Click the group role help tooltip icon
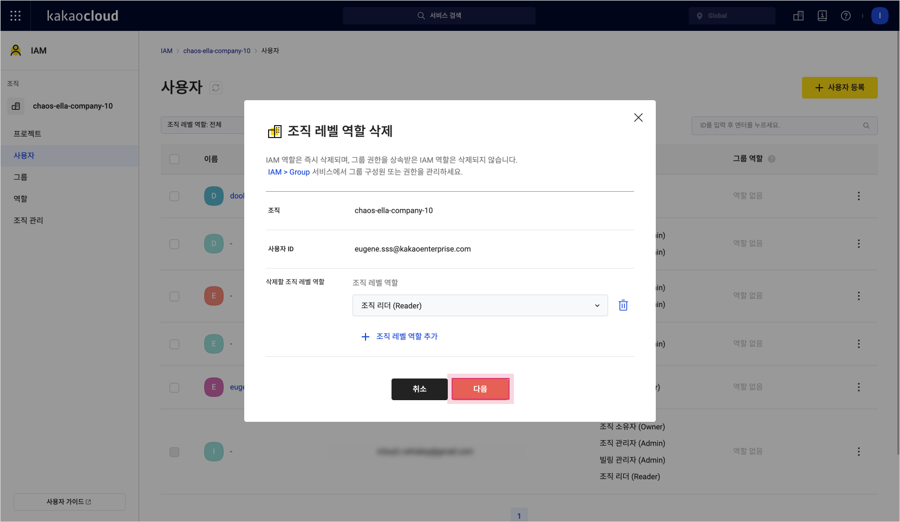The width and height of the screenshot is (900, 522). (x=772, y=159)
